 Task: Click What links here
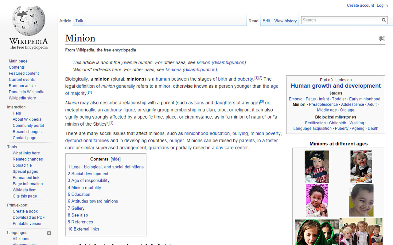26,153
